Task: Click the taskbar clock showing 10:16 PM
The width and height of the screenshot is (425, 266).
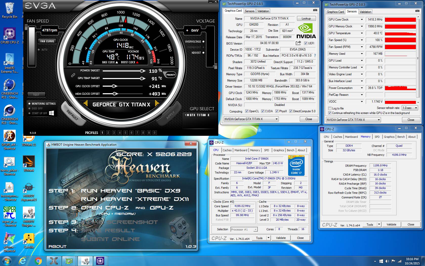Action: tap(412, 261)
